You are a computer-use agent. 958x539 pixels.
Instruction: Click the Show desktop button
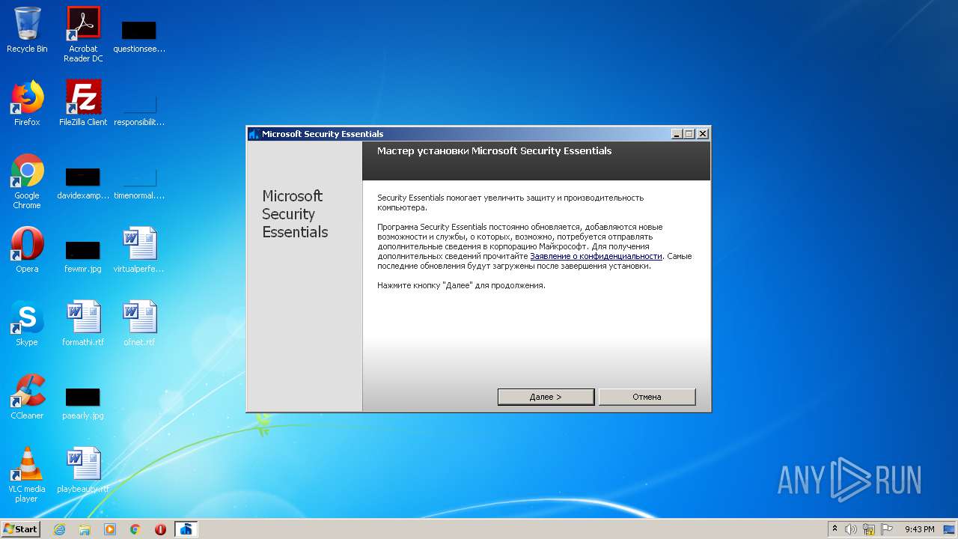point(950,529)
